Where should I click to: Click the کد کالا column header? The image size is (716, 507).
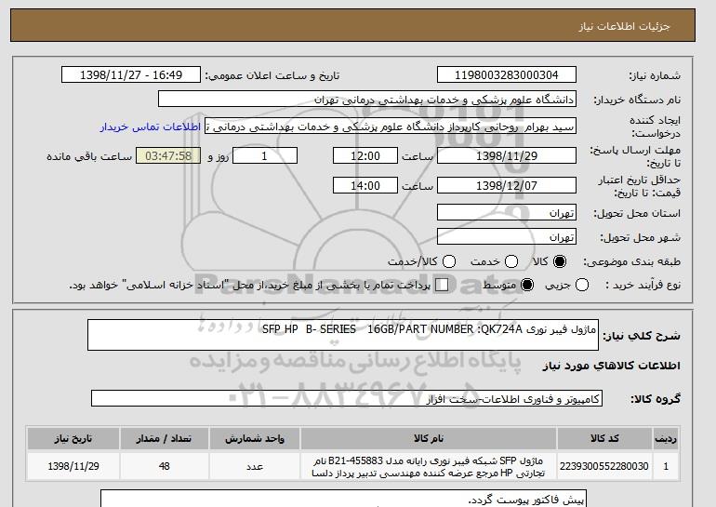point(604,438)
